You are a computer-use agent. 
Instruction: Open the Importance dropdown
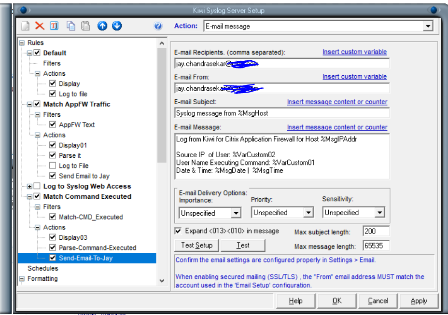[x=236, y=213]
